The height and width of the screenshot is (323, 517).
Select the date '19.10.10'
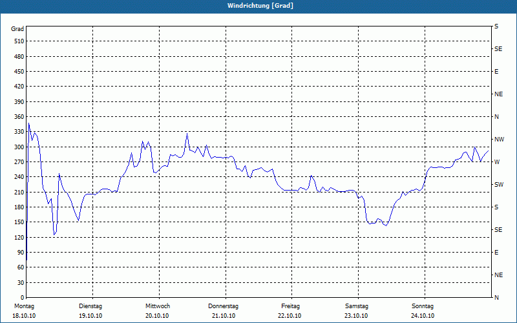[x=90, y=316]
